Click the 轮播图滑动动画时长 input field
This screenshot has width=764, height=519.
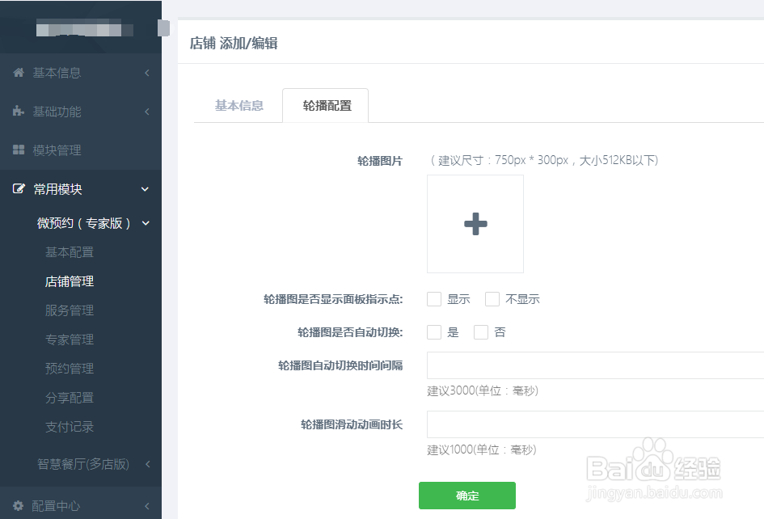[595, 424]
